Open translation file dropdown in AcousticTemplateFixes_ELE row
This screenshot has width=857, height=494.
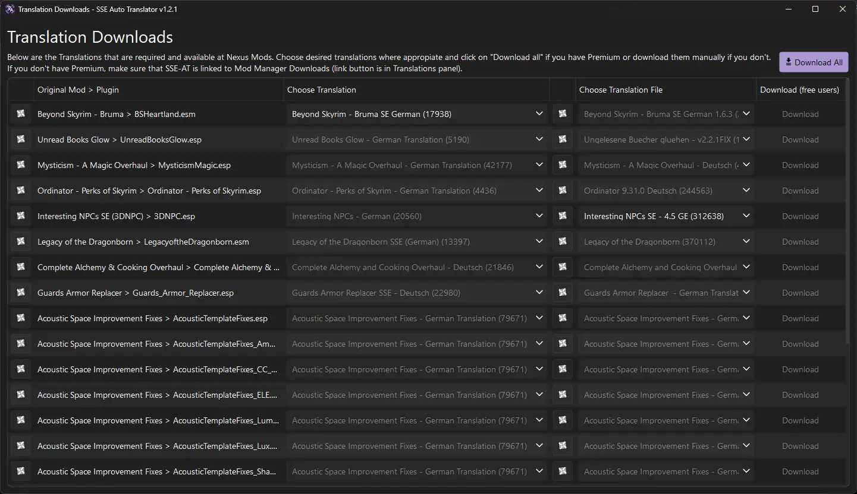[666, 395]
